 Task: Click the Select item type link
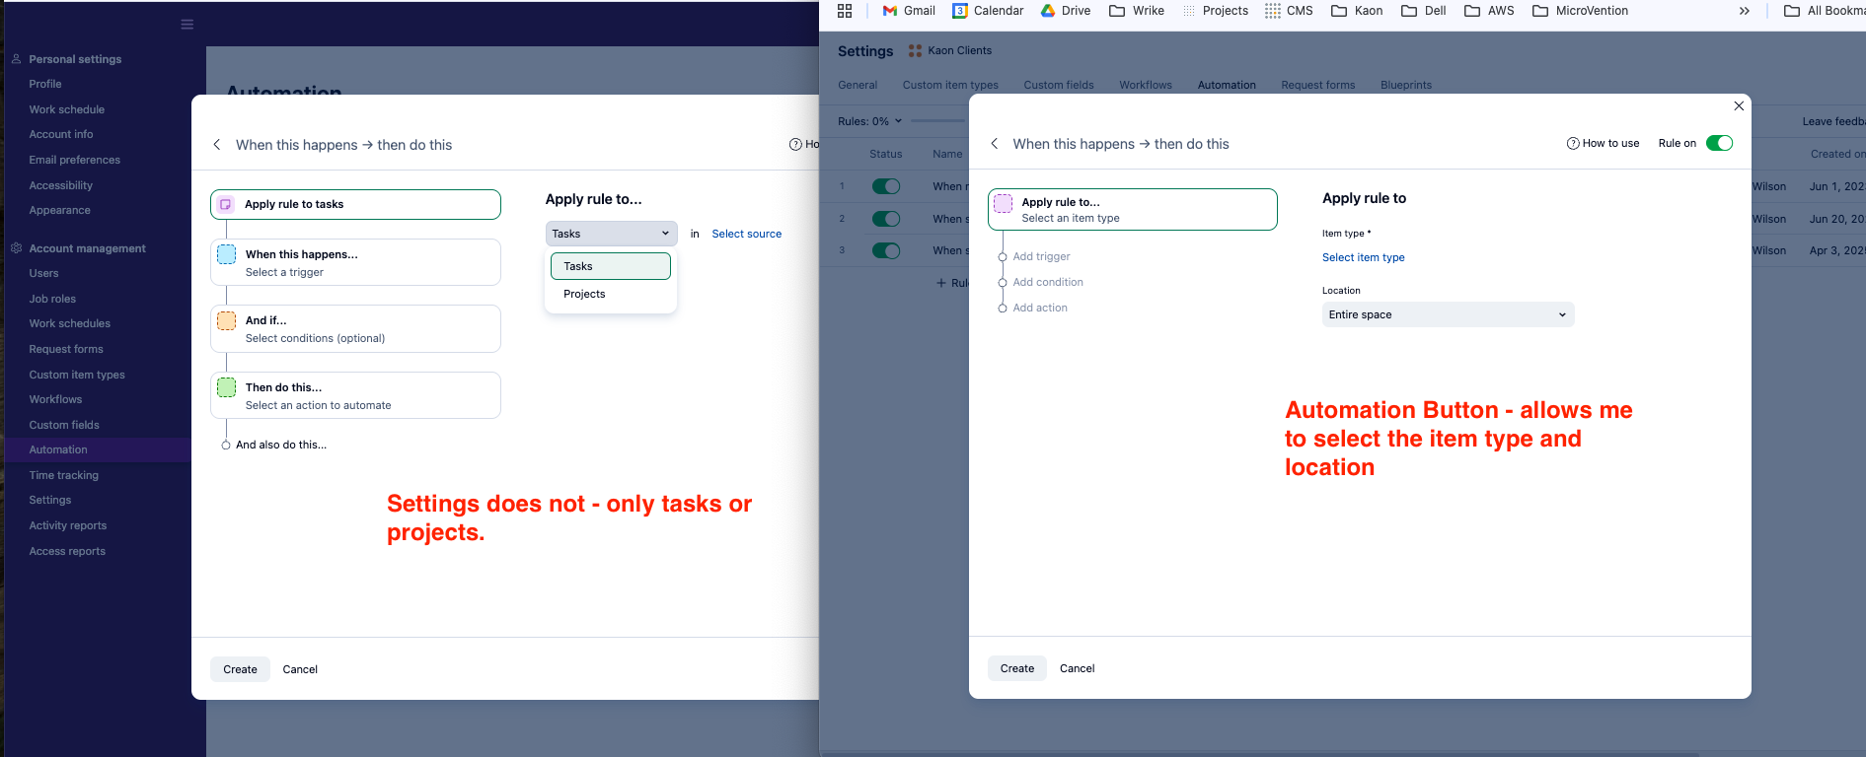pyautogui.click(x=1364, y=257)
